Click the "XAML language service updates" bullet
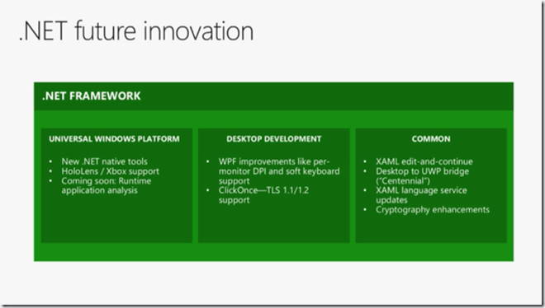The height and width of the screenshot is (308, 545). point(421,195)
